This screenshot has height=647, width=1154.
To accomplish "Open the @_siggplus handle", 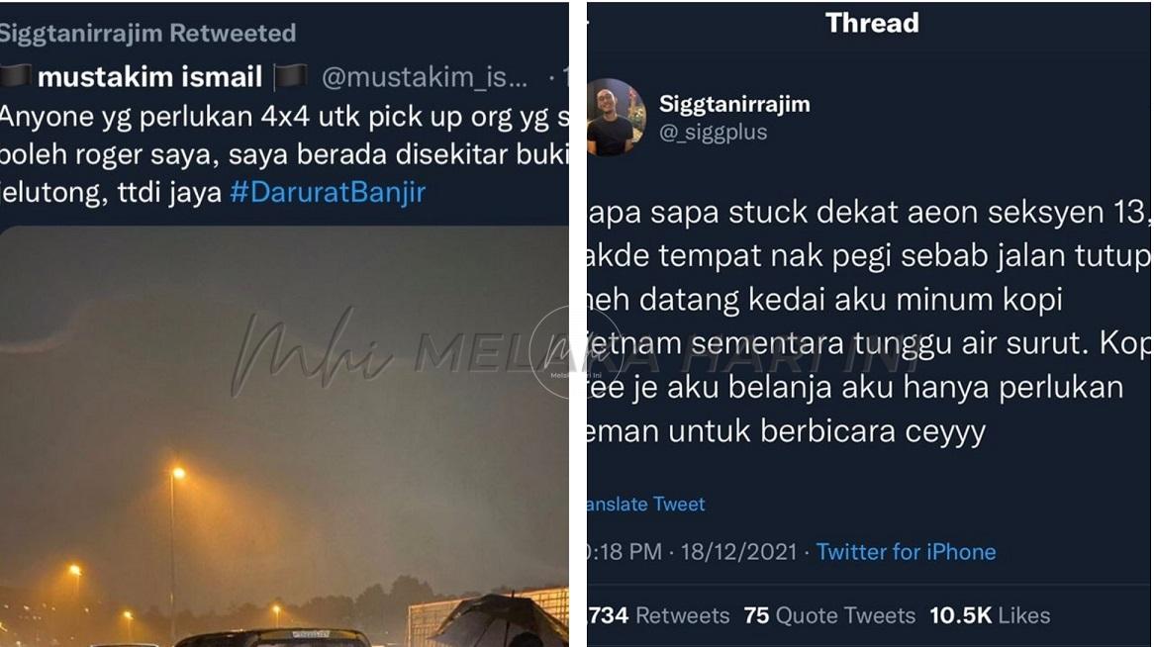I will [x=714, y=133].
